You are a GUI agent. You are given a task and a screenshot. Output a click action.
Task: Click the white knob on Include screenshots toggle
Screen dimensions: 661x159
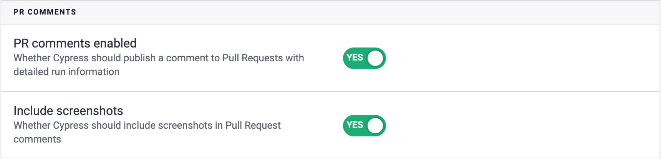click(x=375, y=126)
